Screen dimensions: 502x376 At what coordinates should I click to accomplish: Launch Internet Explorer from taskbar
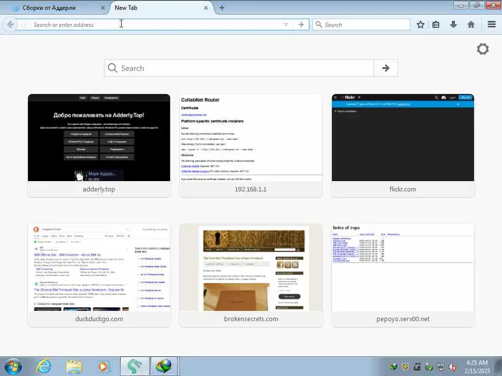point(44,366)
